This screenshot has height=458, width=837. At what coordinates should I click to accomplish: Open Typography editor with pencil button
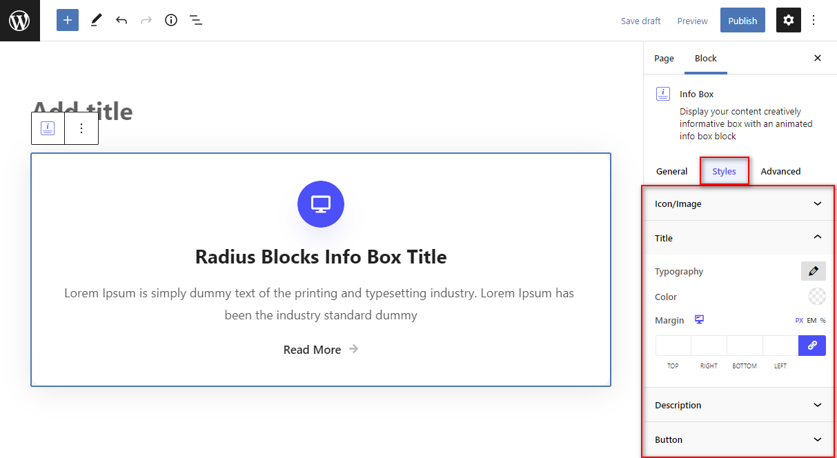pos(814,271)
